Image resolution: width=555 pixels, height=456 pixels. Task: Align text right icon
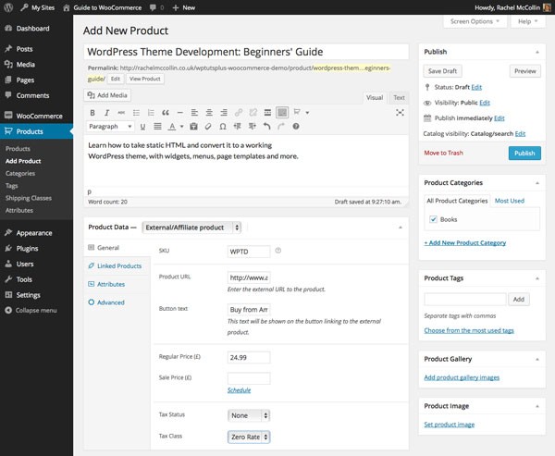click(224, 113)
